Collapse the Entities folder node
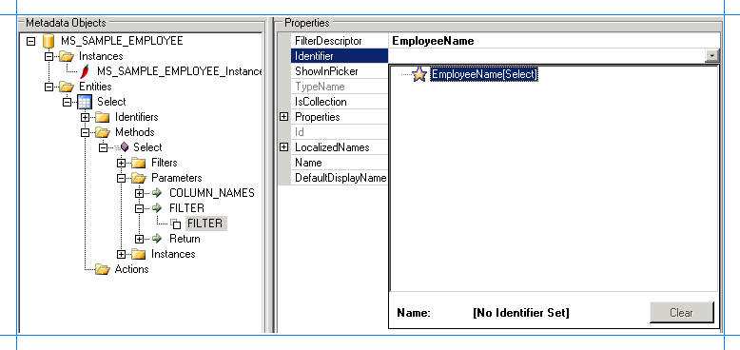 pos(49,87)
